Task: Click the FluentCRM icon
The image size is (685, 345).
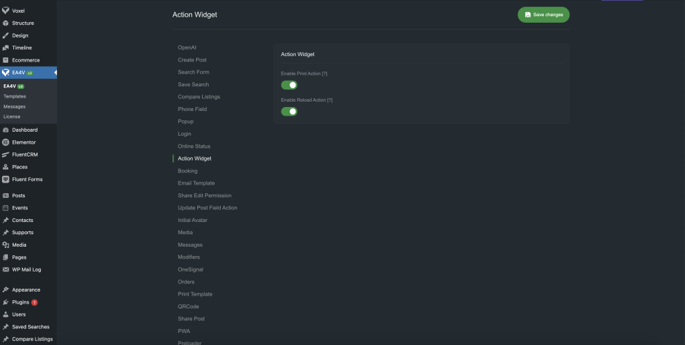Action: (6, 154)
